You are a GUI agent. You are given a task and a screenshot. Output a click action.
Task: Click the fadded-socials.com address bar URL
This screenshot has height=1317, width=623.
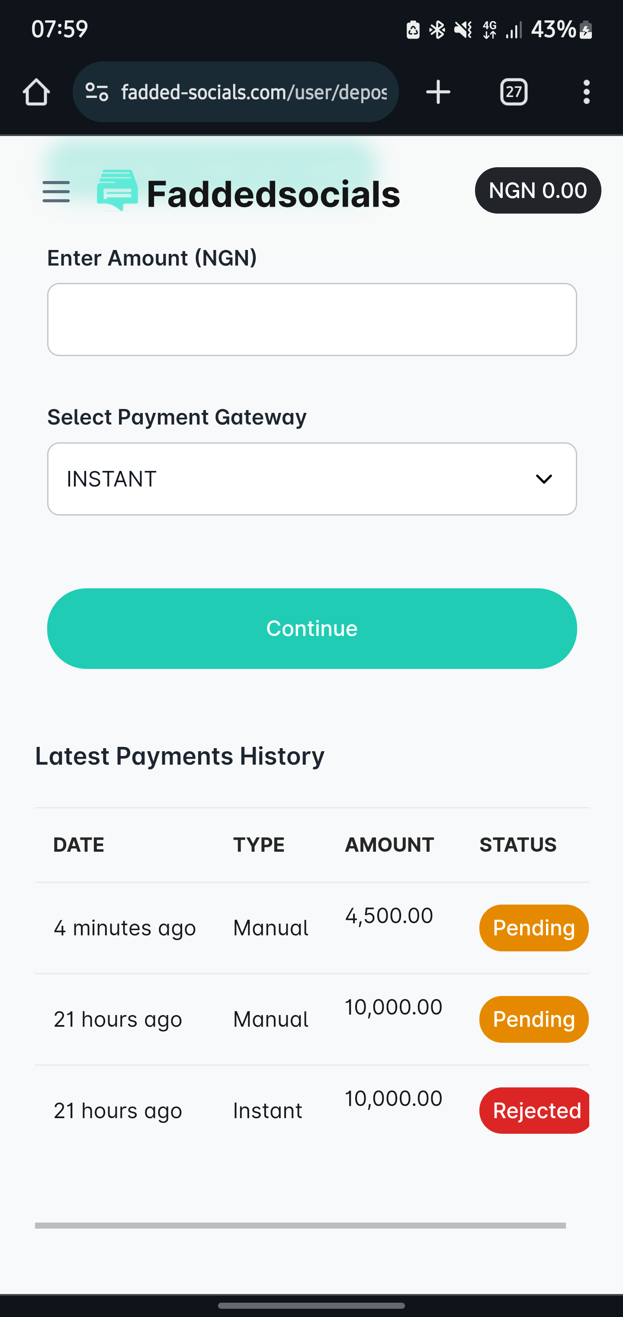coord(254,93)
